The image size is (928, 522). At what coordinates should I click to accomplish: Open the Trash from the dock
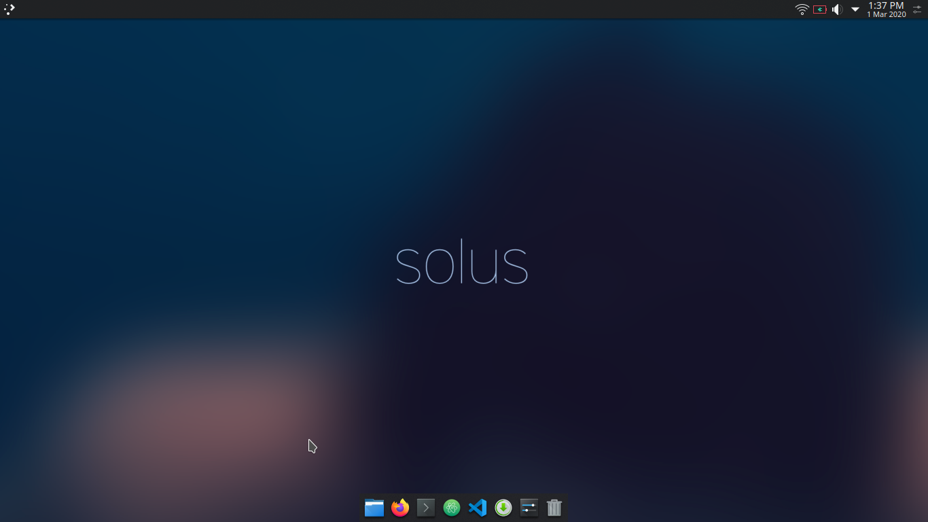pyautogui.click(x=554, y=508)
